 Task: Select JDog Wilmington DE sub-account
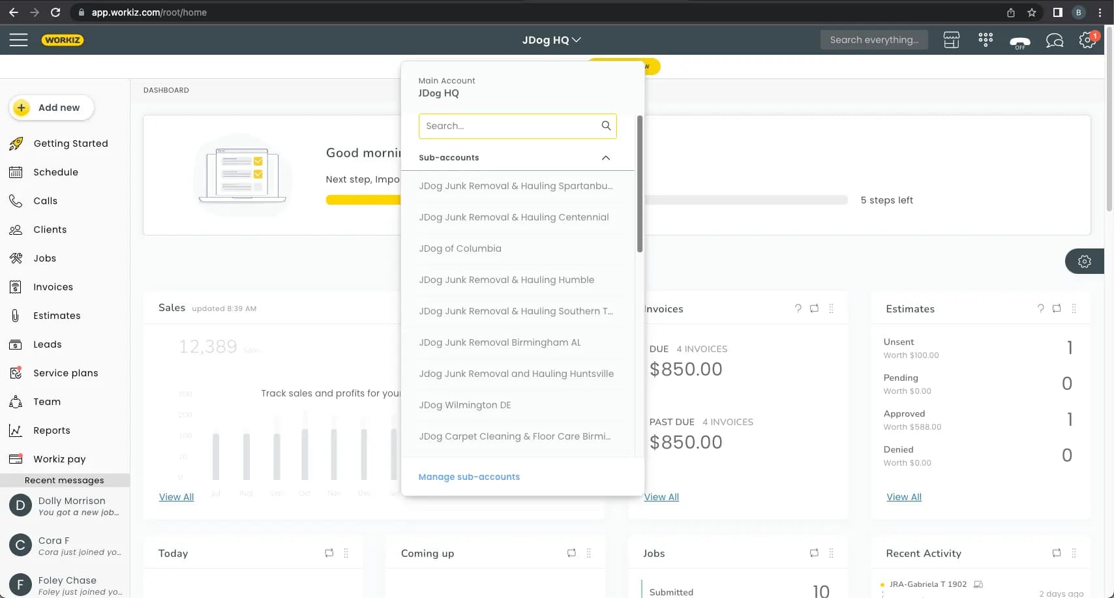518,405
